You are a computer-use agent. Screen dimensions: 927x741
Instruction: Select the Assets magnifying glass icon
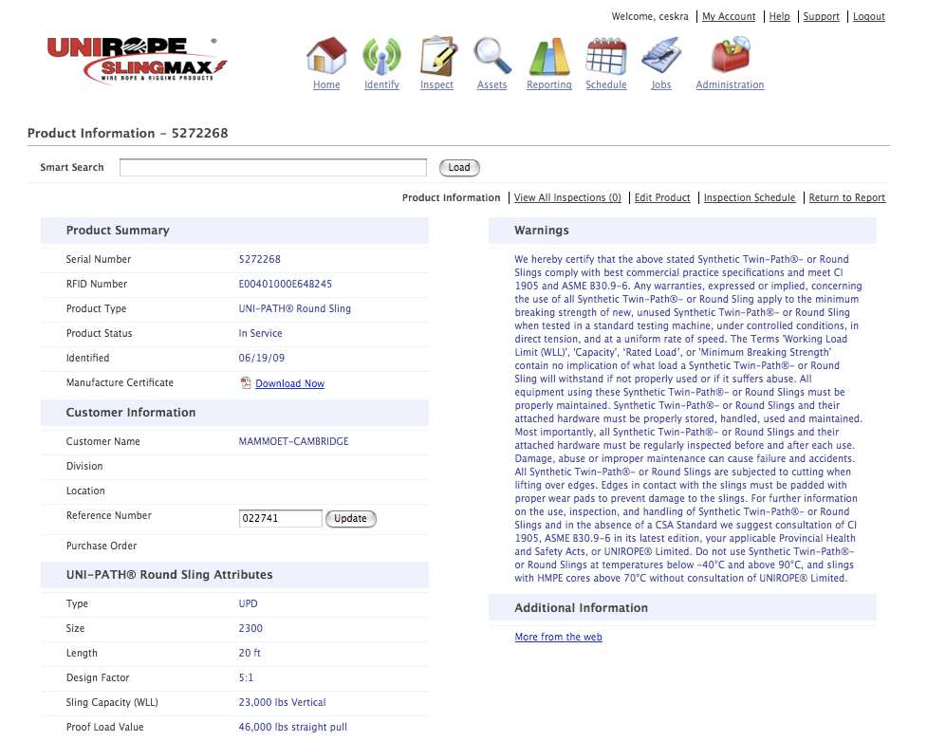coord(492,55)
